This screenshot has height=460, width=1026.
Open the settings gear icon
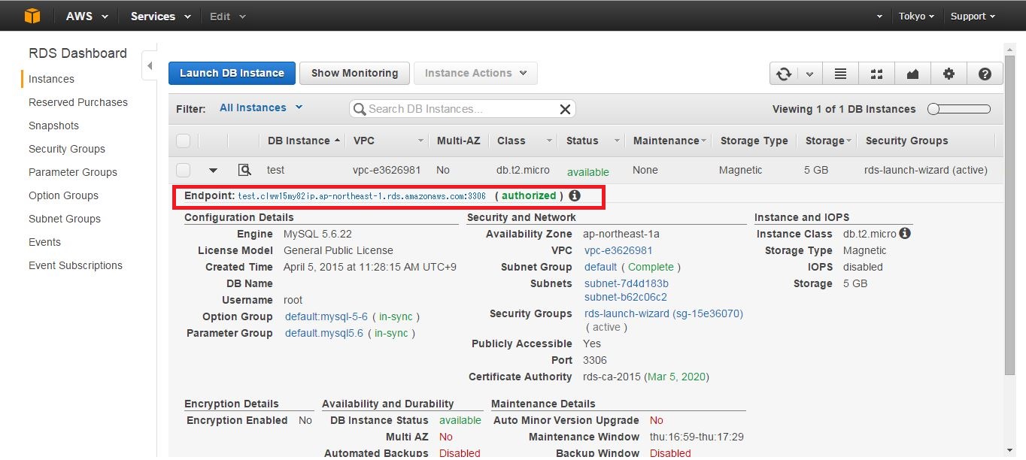(949, 74)
